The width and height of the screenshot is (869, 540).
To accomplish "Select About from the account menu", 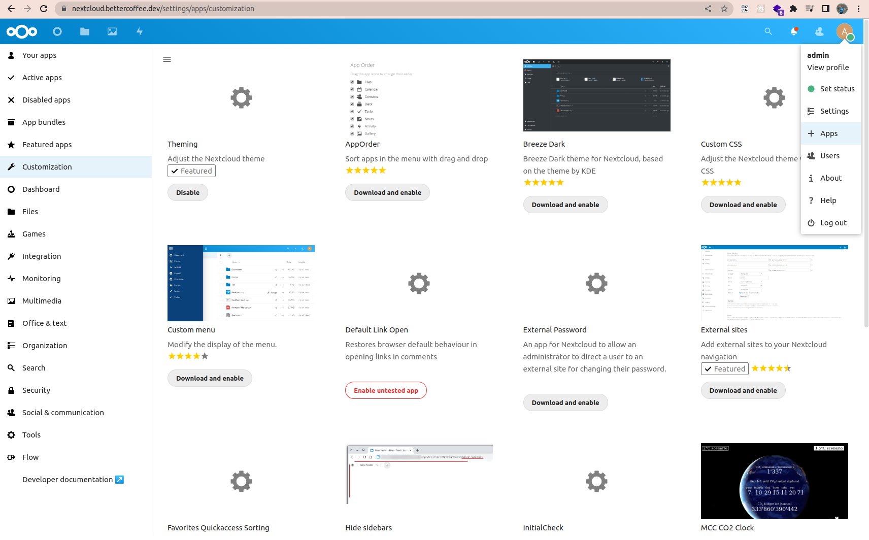I will pos(830,178).
